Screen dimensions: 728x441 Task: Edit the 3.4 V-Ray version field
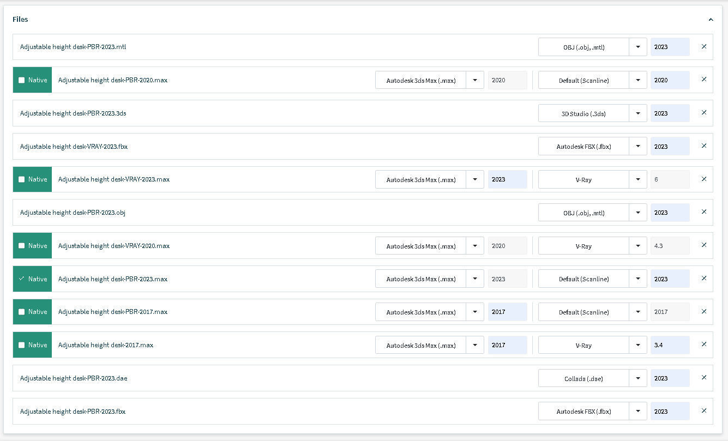(x=670, y=345)
